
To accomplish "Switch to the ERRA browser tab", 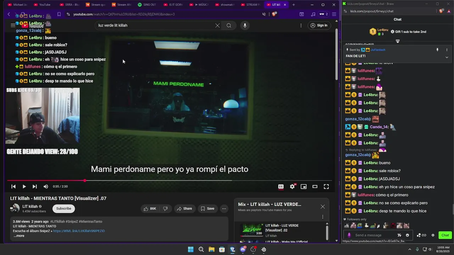I will (x=70, y=5).
